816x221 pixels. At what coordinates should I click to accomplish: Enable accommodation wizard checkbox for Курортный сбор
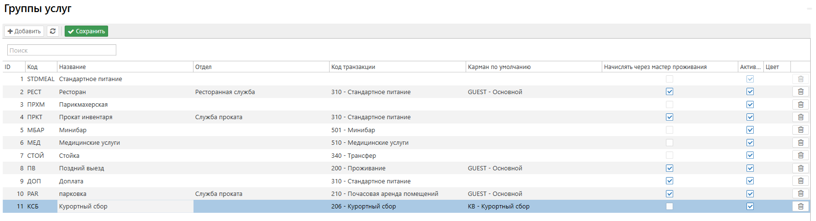[669, 207]
